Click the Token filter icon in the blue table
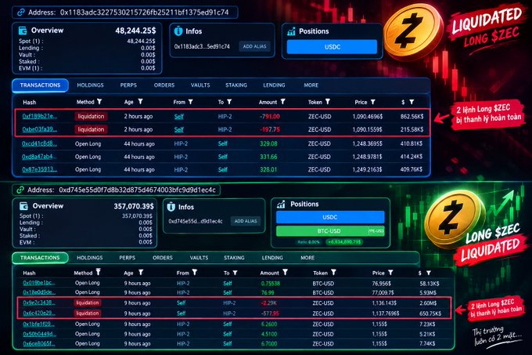 [327, 102]
